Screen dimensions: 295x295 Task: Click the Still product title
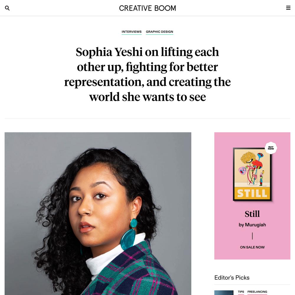pyautogui.click(x=252, y=214)
